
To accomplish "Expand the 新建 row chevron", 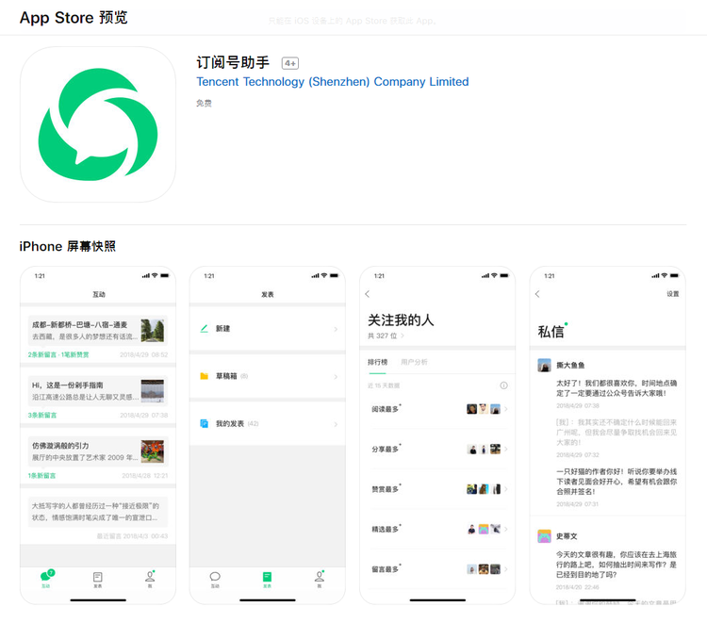I will [336, 329].
